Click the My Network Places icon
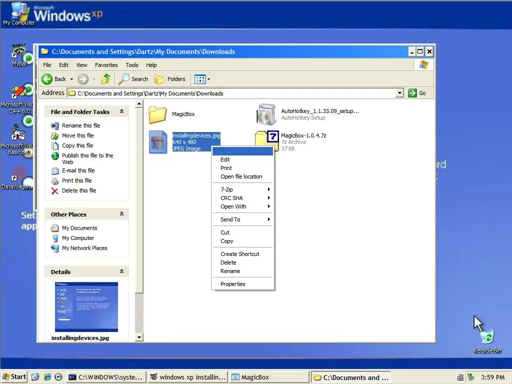512x384 pixels. pos(55,248)
